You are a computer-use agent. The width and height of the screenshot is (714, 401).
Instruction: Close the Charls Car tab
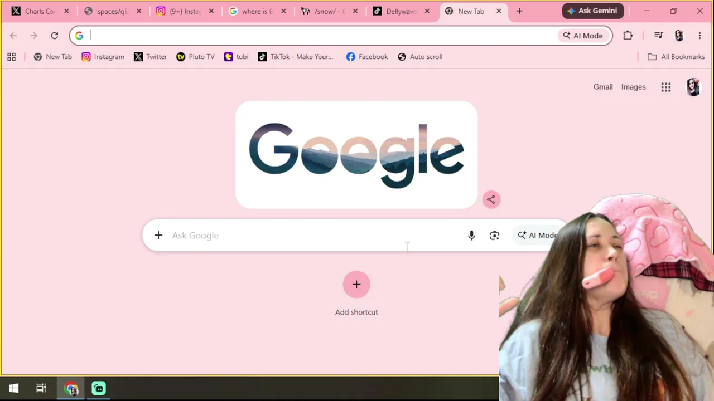coord(66,11)
